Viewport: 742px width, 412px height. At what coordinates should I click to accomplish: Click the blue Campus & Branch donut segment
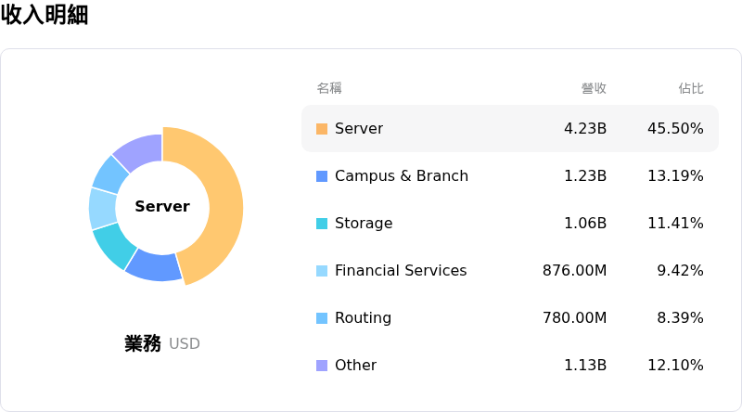tap(155, 267)
